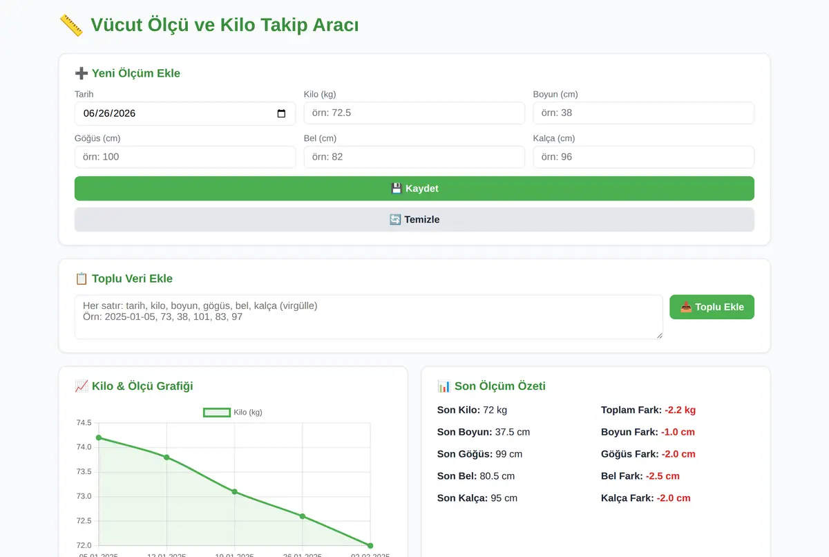Click the ruler emoji in page title
Viewport: 829px width, 557px height.
click(x=71, y=26)
